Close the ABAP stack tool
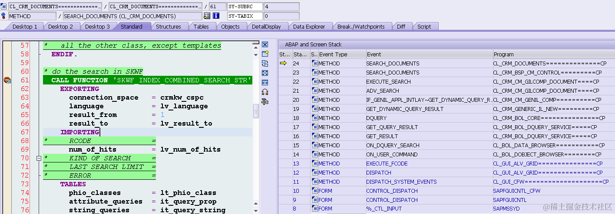Screen dimensions: 615x214 click(x=265, y=45)
